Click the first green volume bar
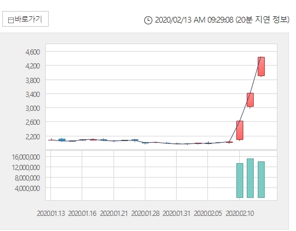Image resolution: width=296 pixels, height=231 pixels. [240, 181]
